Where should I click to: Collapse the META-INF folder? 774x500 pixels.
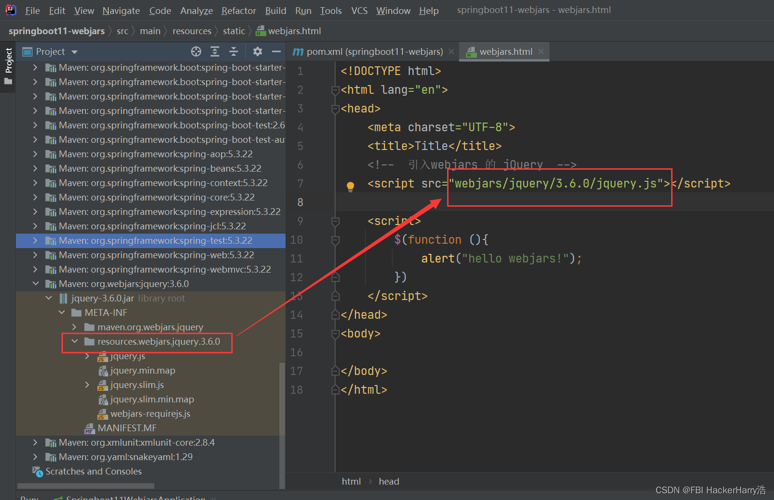point(62,313)
